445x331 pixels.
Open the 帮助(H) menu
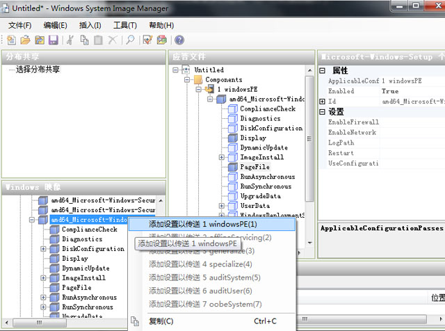coord(161,26)
